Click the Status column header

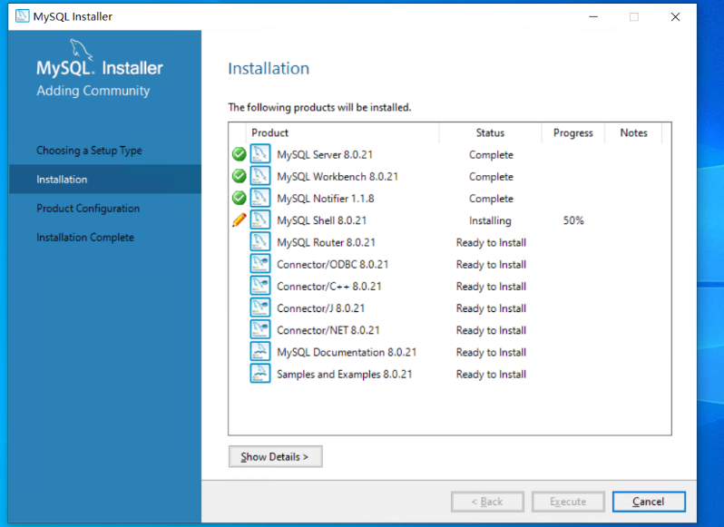[490, 133]
